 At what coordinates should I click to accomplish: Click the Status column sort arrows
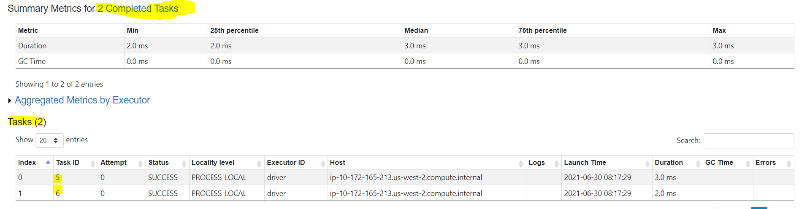(184, 163)
